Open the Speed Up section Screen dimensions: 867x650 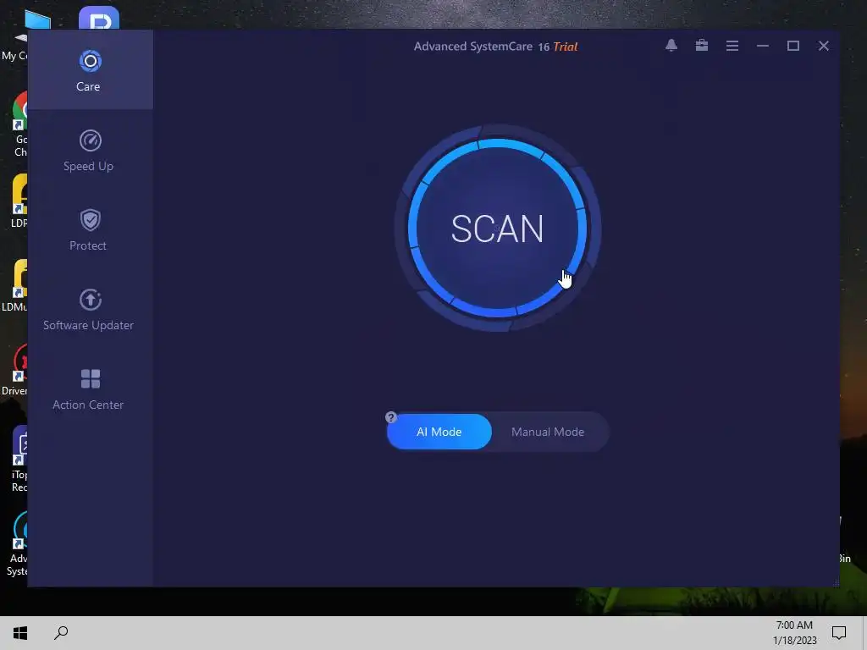(x=90, y=151)
